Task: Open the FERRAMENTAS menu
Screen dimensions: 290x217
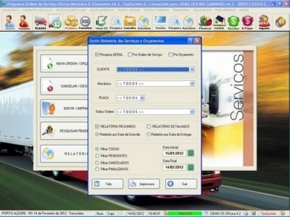Action: (x=226, y=10)
